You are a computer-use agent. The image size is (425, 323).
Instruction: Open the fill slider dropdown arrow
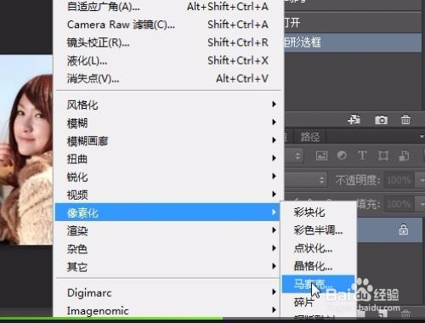[421, 204]
